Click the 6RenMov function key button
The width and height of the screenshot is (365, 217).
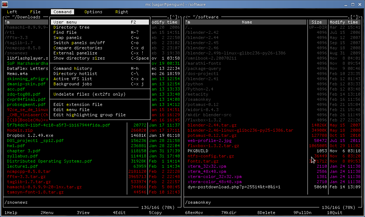pyautogui.click(x=194, y=213)
